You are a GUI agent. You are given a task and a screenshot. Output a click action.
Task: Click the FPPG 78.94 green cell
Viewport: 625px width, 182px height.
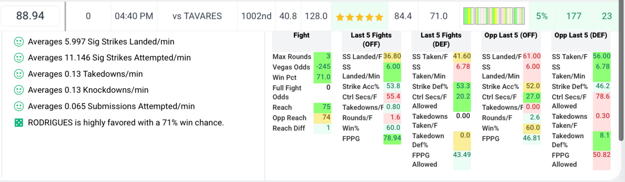coord(392,139)
